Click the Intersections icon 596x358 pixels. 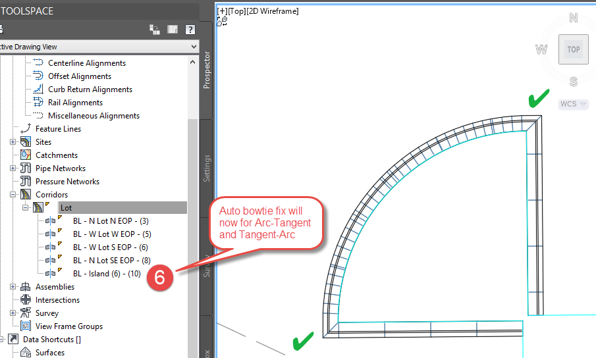tap(26, 299)
